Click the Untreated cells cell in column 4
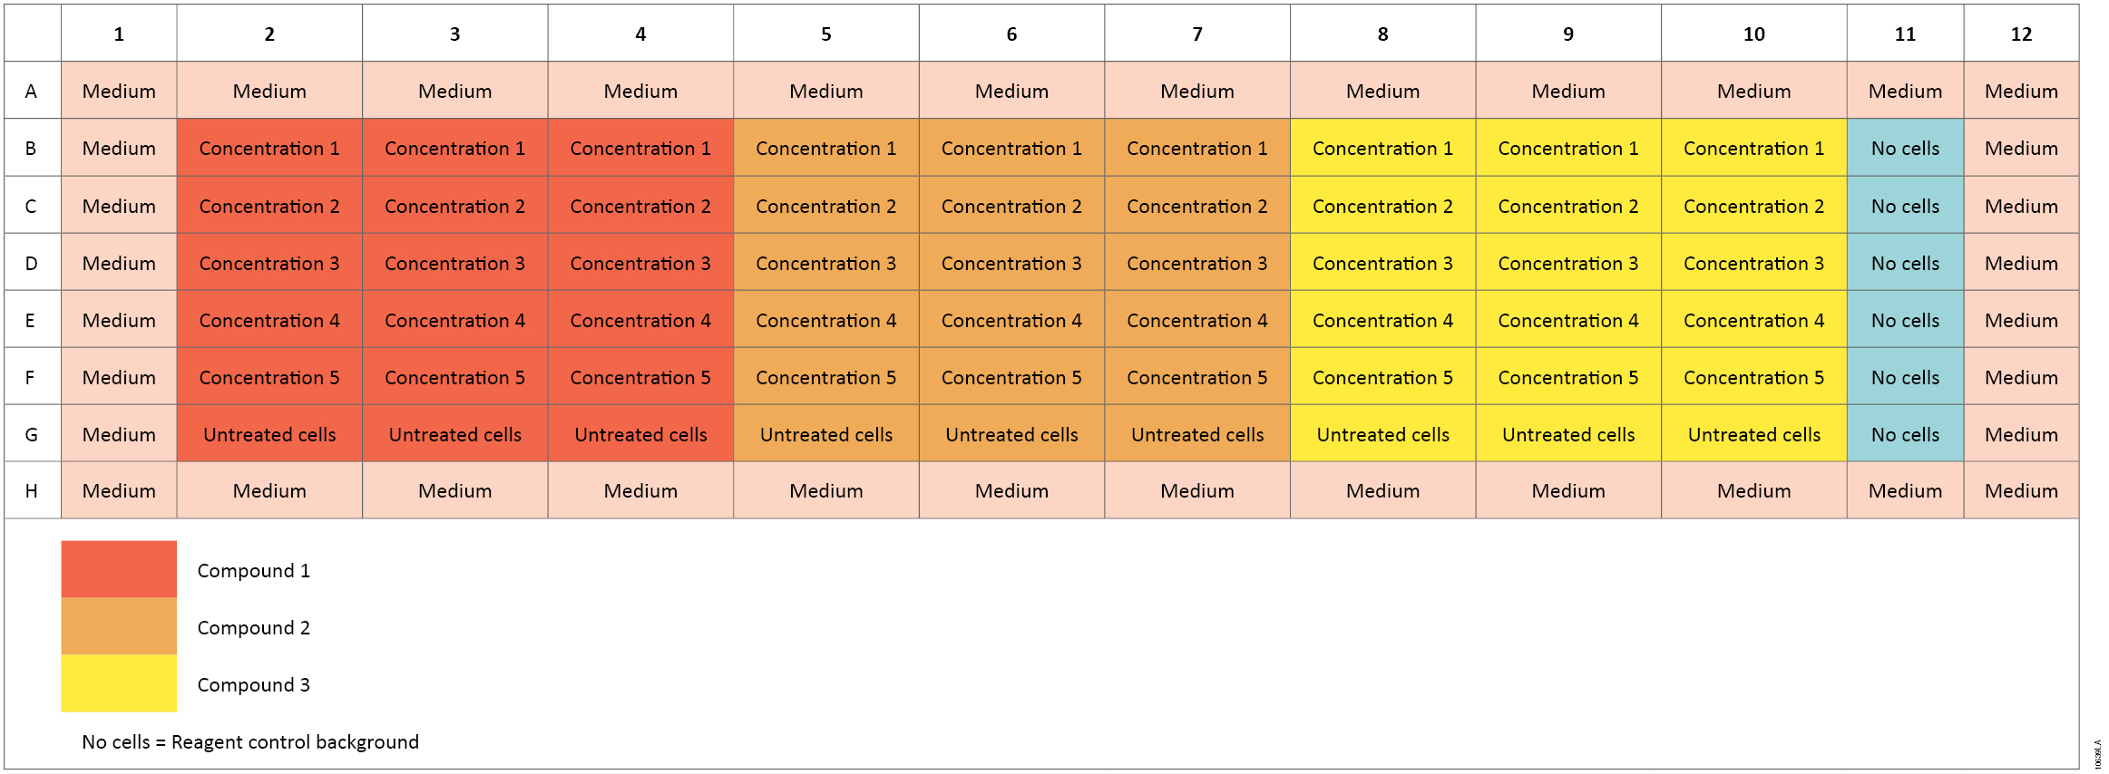The height and width of the screenshot is (774, 2109). (x=640, y=434)
